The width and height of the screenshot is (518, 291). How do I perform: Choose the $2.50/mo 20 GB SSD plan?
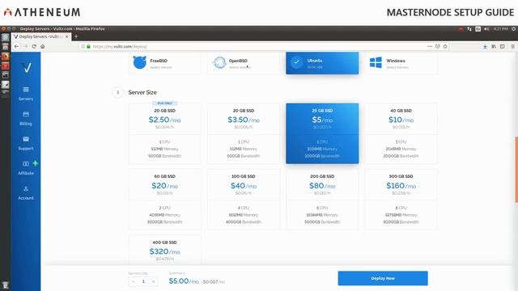click(x=165, y=133)
